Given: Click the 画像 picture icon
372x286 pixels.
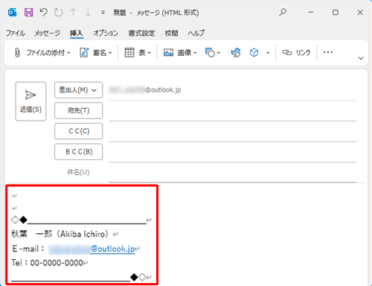Looking at the screenshot, I should [168, 53].
